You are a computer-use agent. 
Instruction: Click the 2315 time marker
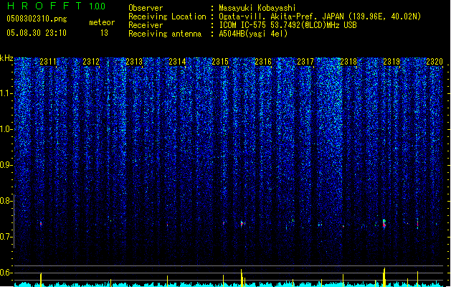pos(220,62)
